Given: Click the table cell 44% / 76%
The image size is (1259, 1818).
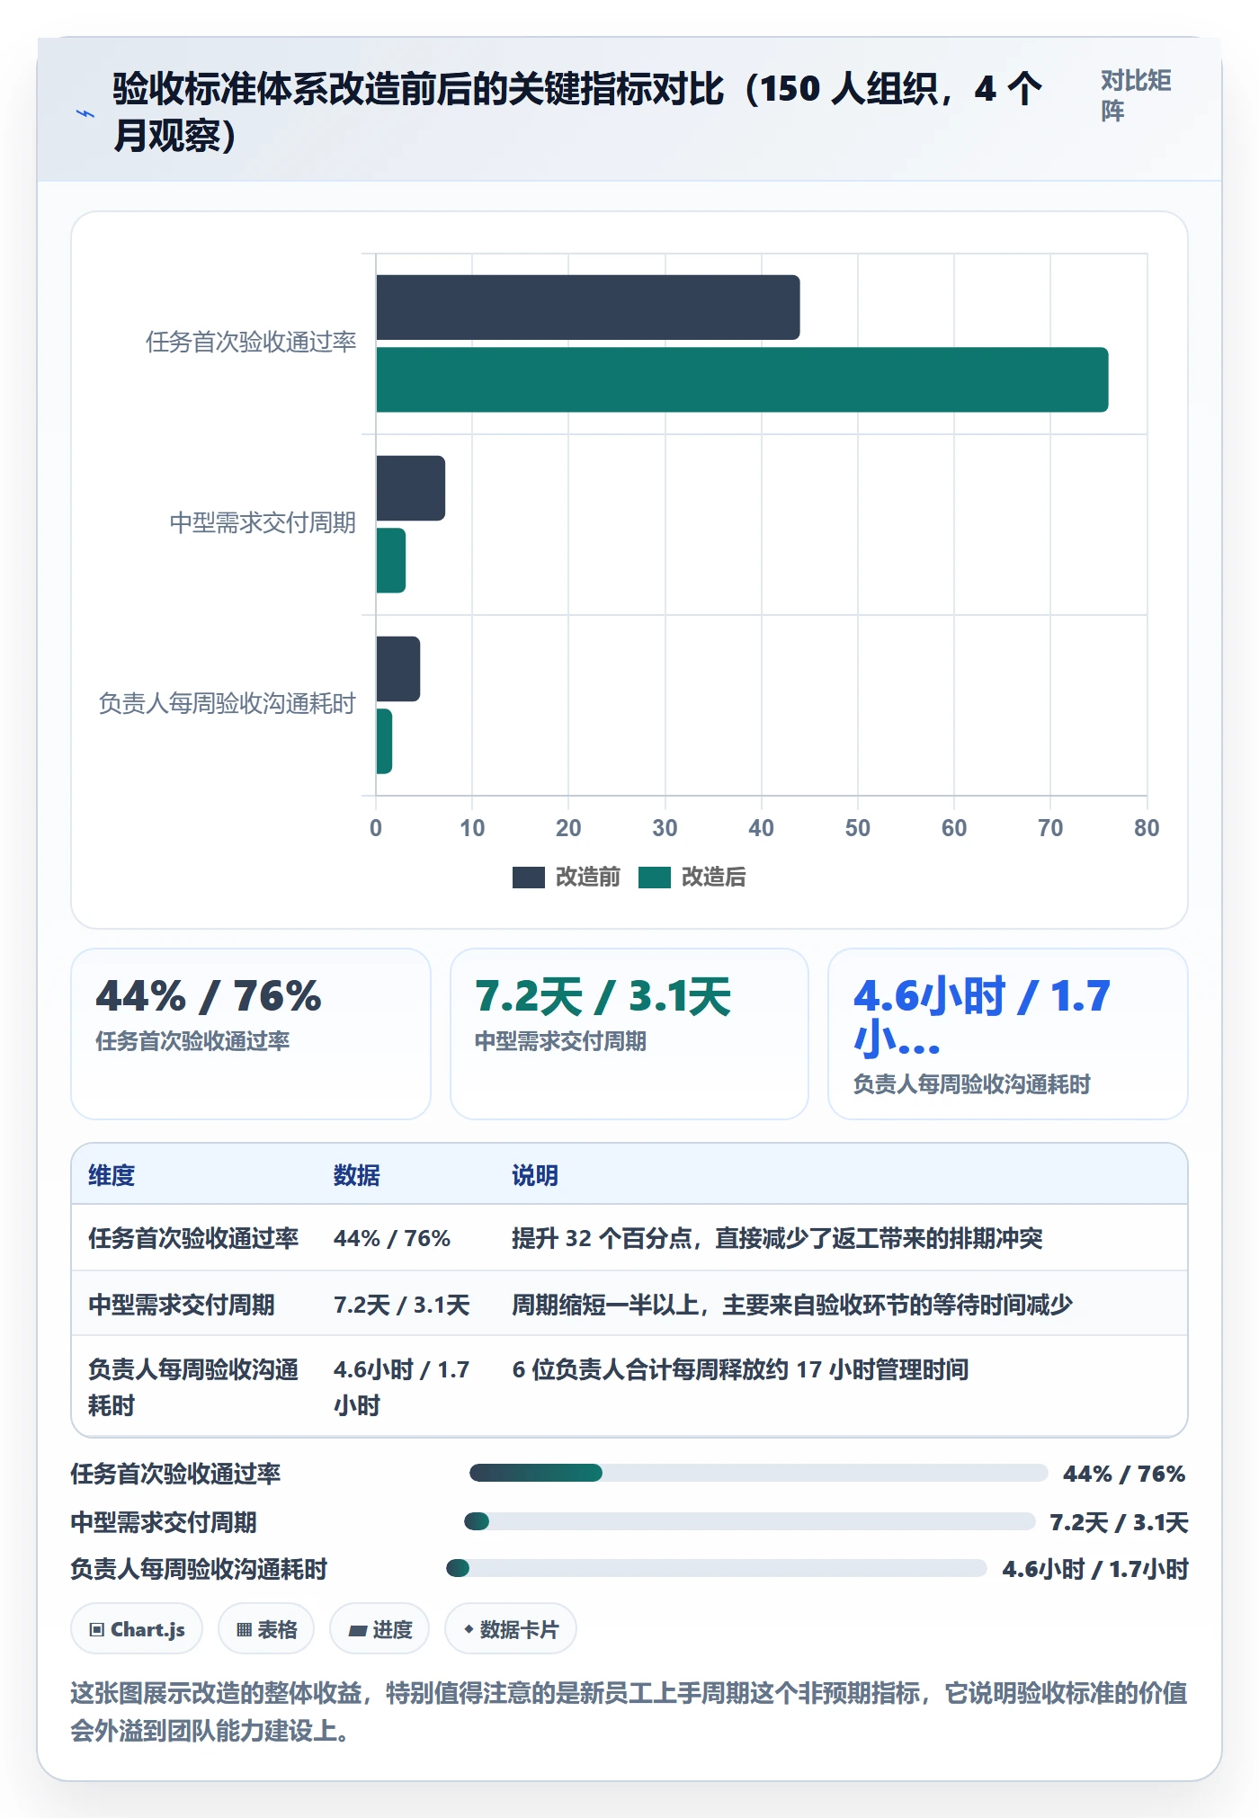Looking at the screenshot, I should 391,1238.
